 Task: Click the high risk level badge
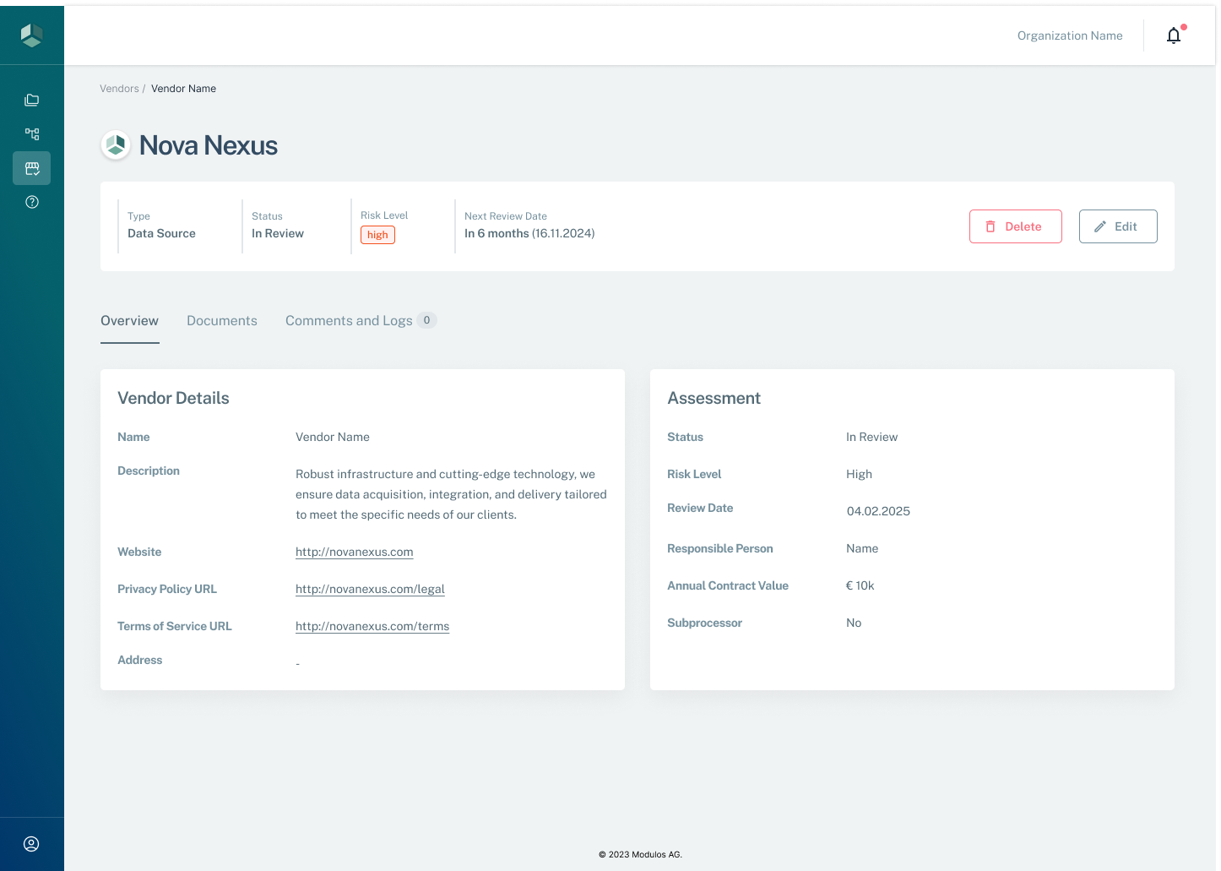[x=377, y=234]
